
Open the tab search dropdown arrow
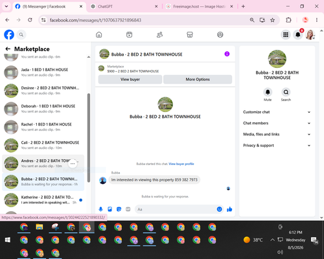(6, 6)
